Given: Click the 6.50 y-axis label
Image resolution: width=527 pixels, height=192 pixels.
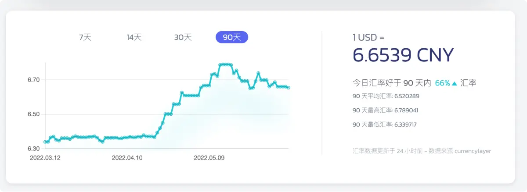Looking at the screenshot, I should (34, 114).
